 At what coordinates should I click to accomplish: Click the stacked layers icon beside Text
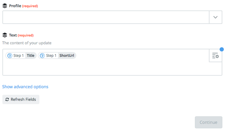click(5, 35)
